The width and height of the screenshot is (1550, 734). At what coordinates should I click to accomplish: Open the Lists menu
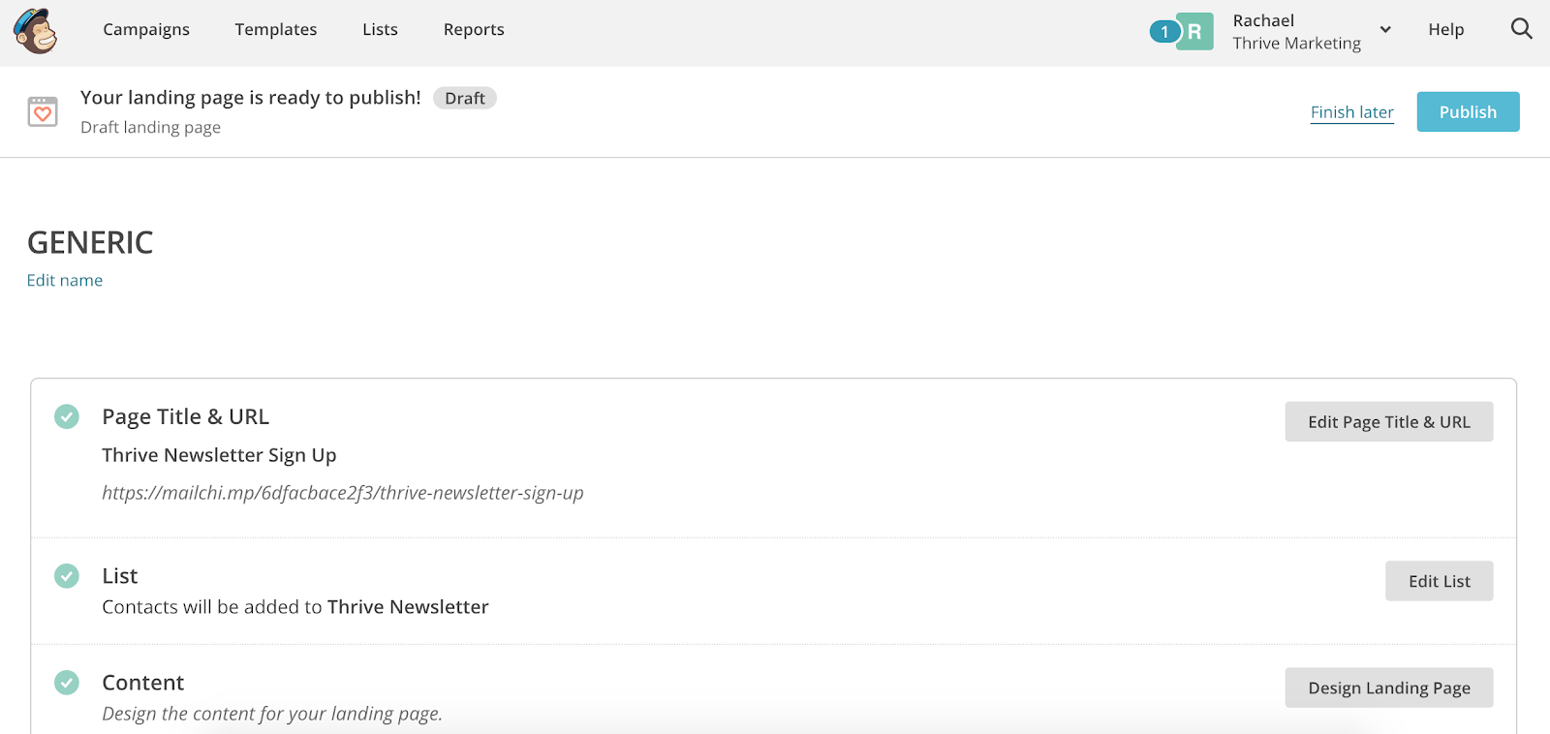pos(380,29)
